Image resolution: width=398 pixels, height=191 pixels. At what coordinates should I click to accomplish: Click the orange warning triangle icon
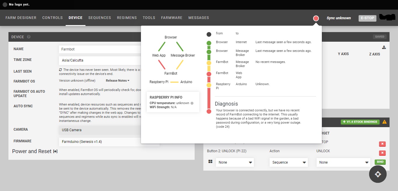coord(384,122)
